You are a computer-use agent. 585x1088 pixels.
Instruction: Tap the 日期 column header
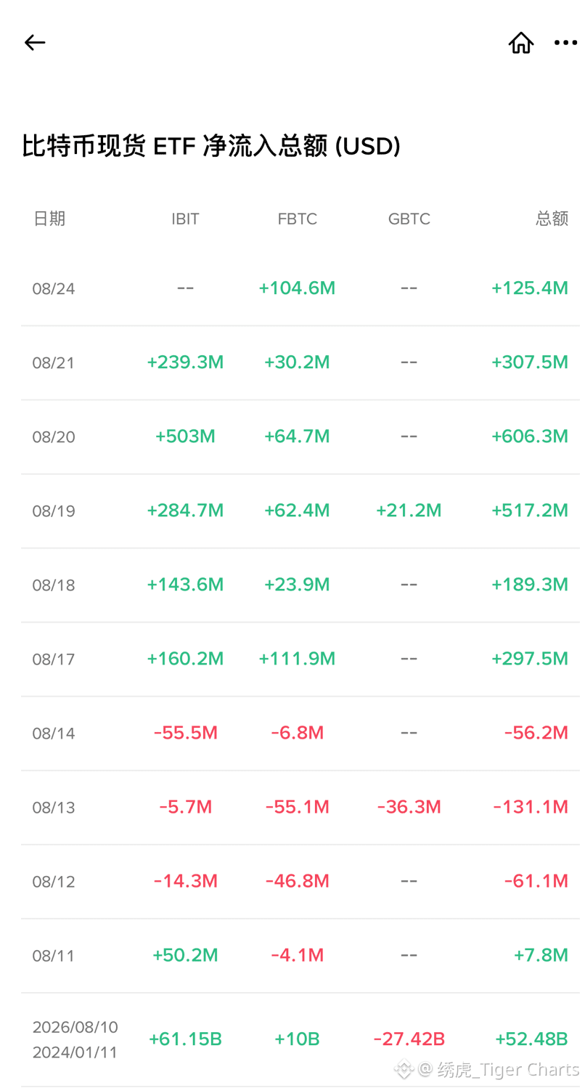pos(49,219)
